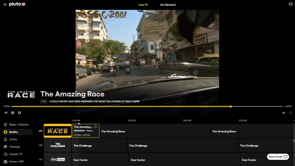Screen dimensions: 295x166
Task: Open info for the current Amazing Race episode
Action: coord(96,127)
